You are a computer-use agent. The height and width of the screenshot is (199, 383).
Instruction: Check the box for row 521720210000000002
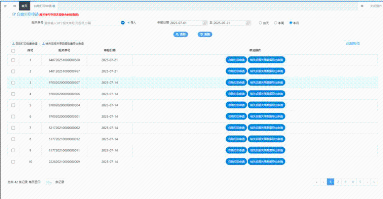pos(13,128)
